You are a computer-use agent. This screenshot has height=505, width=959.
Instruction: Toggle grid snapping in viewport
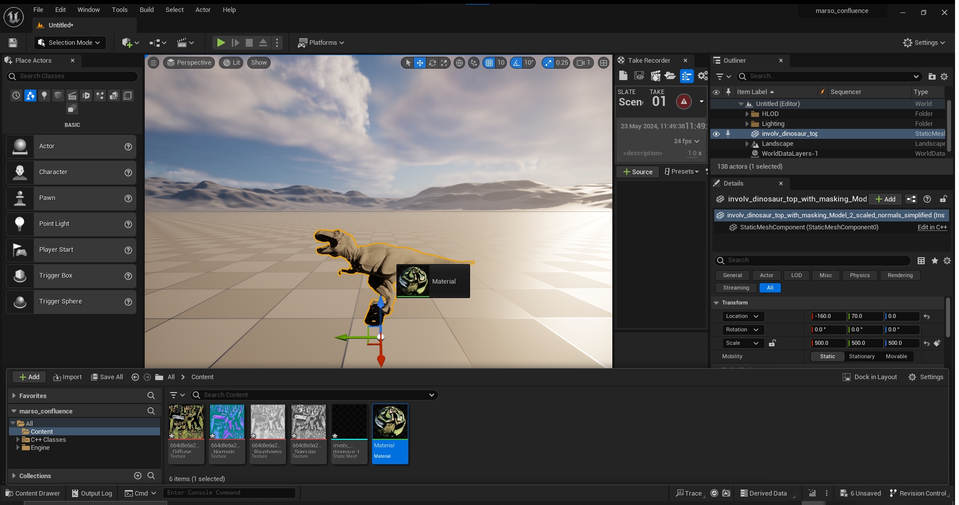pyautogui.click(x=489, y=63)
